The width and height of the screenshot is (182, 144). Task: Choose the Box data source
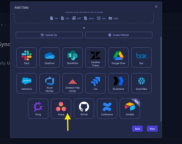(141, 57)
